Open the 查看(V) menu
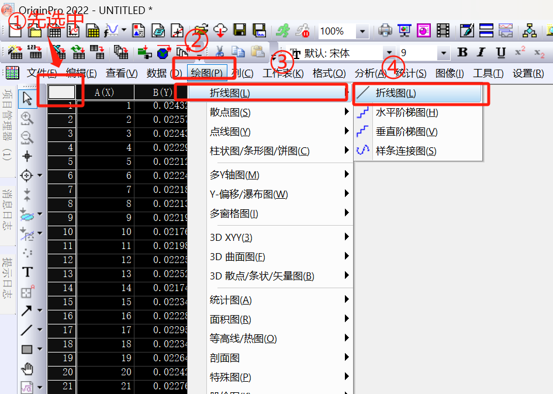 [122, 73]
